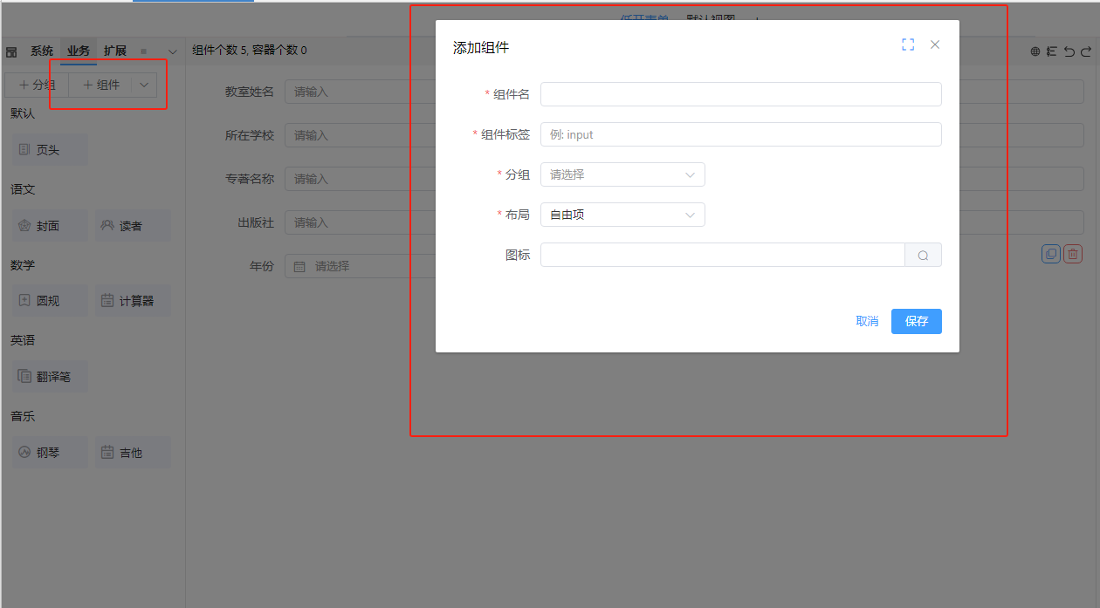1100x608 pixels.
Task: Open the 分组 dropdown in the dialog
Action: pyautogui.click(x=622, y=174)
